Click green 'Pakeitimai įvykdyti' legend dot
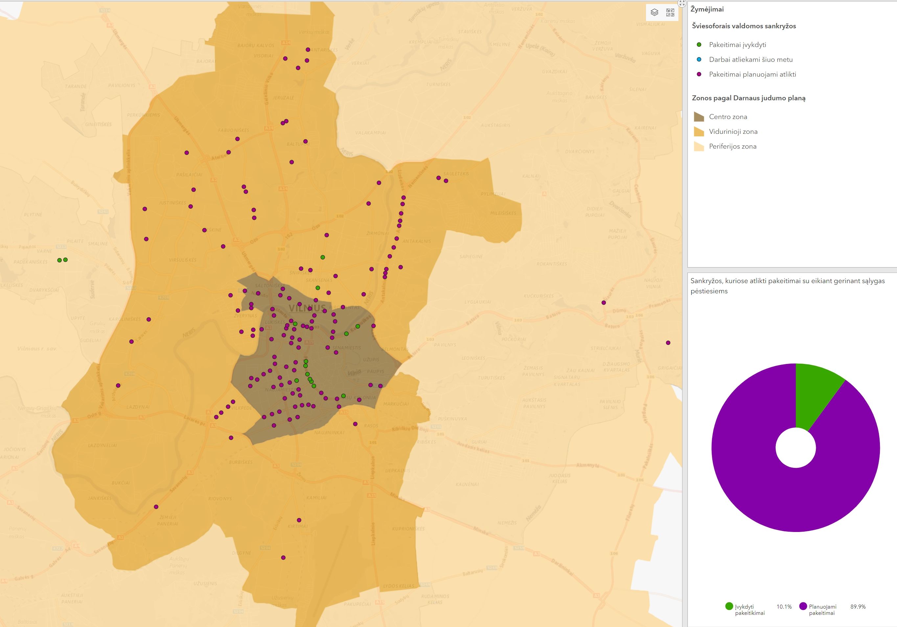Image resolution: width=897 pixels, height=627 pixels. point(699,45)
